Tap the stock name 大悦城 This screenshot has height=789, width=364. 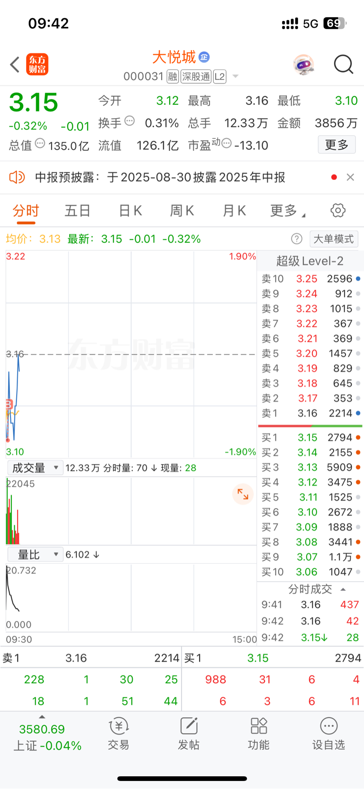pyautogui.click(x=174, y=57)
